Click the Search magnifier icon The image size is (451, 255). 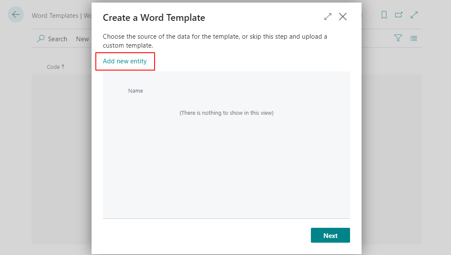[x=41, y=39]
